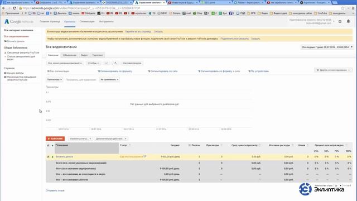Click the help icon beside Статус column

coord(129,145)
